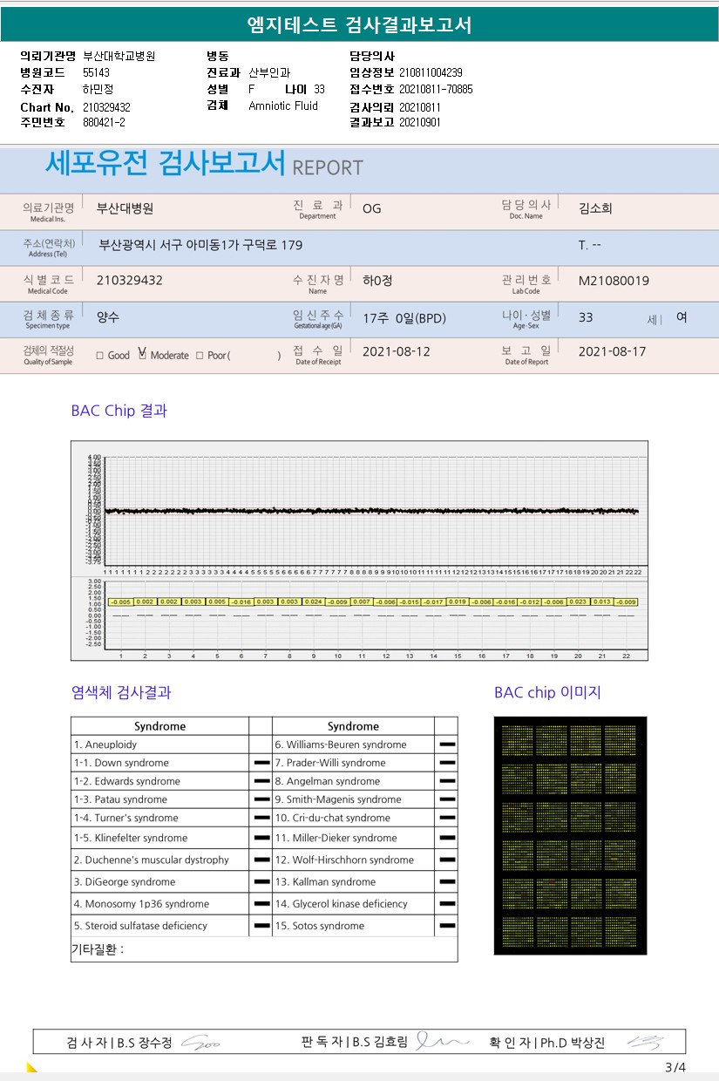
Task: Click the 3/4 page number indicator
Action: pyautogui.click(x=675, y=1068)
